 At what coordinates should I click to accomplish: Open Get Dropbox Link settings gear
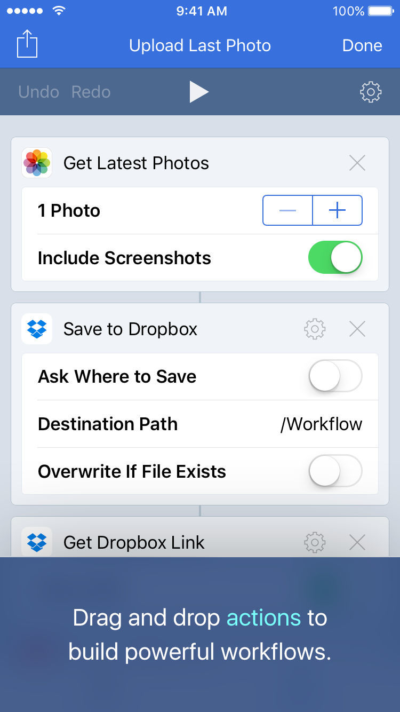315,543
